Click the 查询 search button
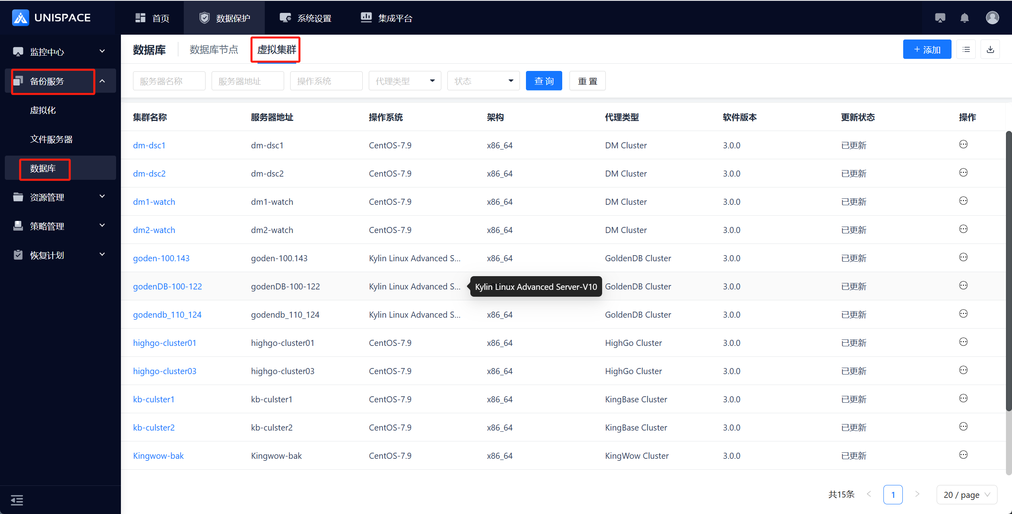1012x514 pixels. click(x=544, y=81)
